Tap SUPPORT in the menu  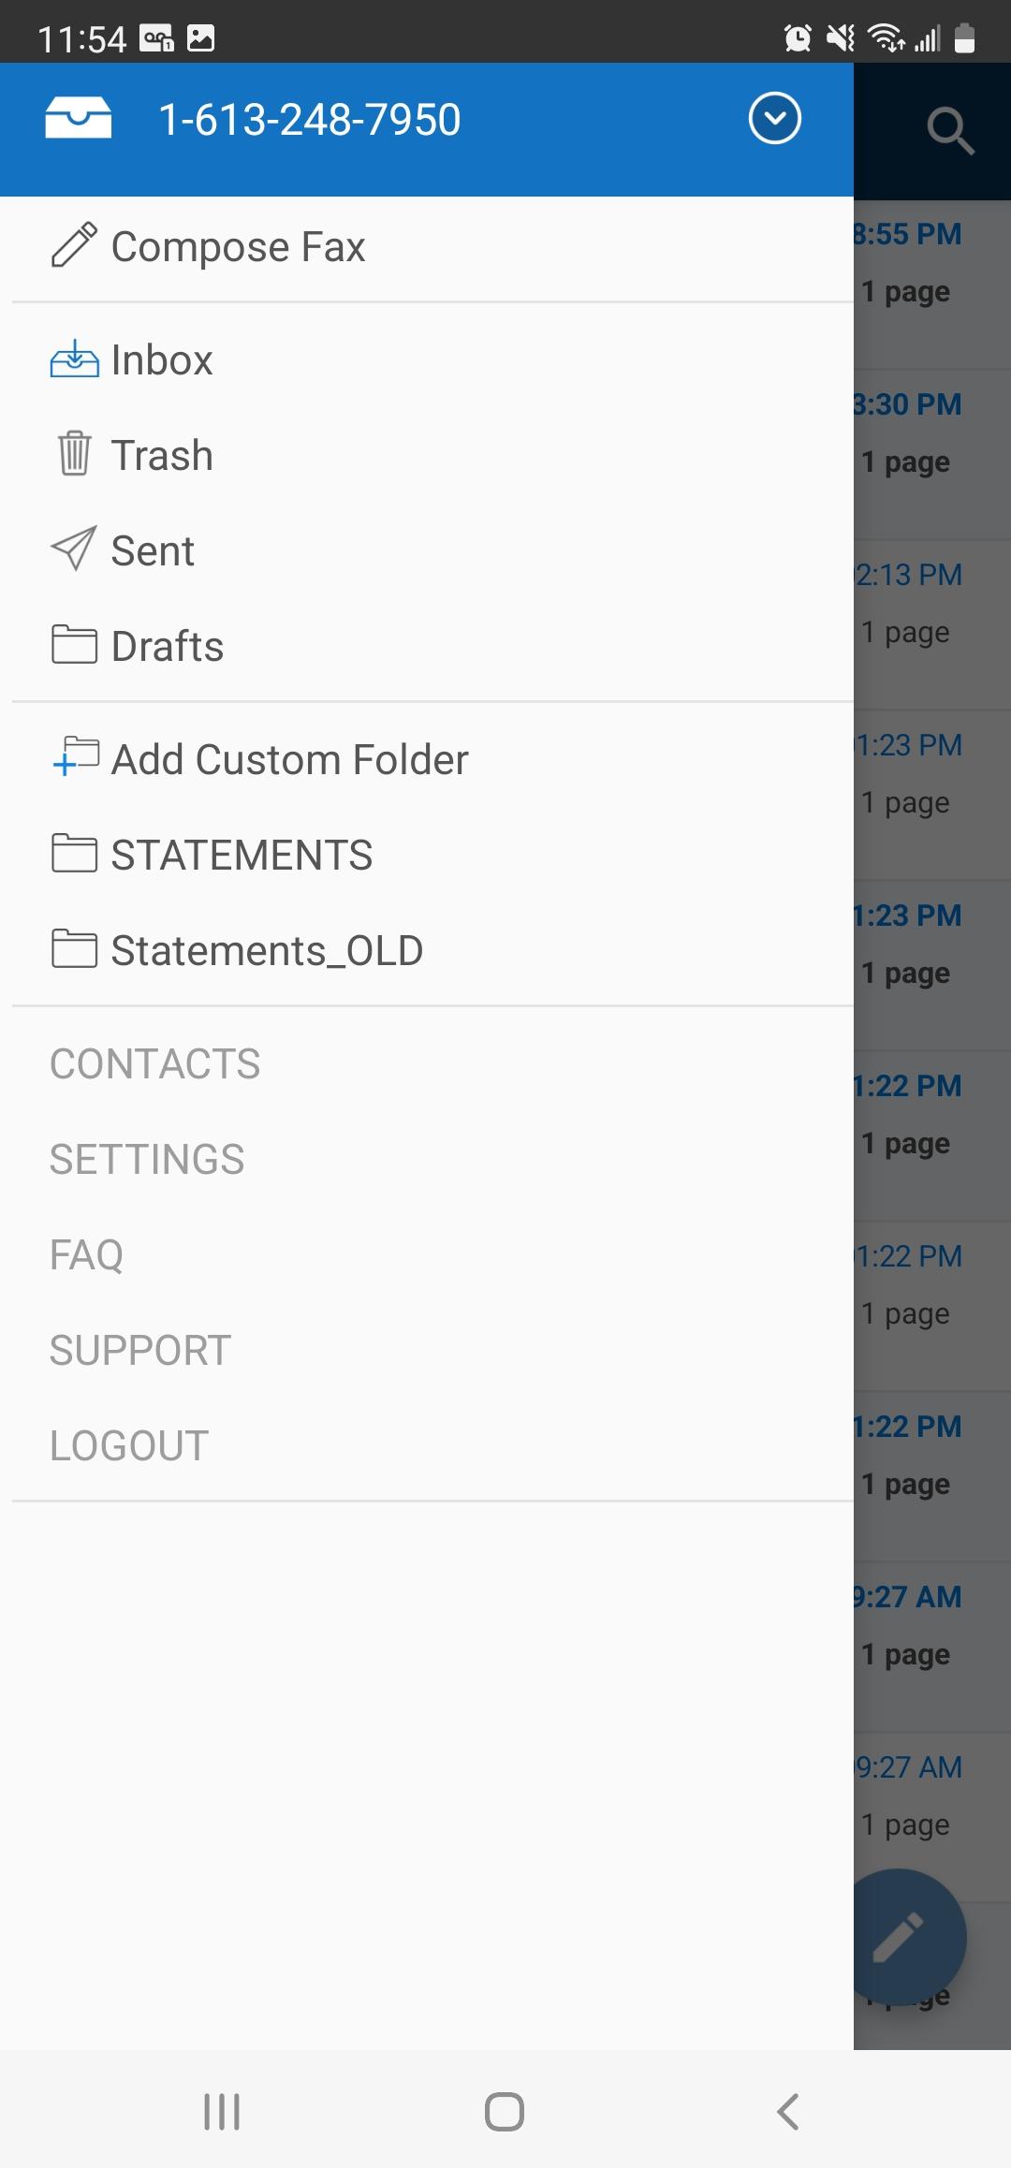[x=140, y=1350]
